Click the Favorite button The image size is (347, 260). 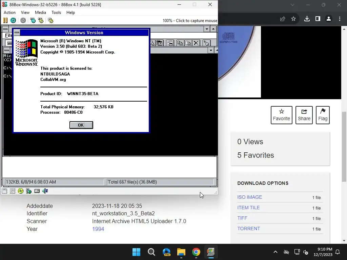coord(282,115)
